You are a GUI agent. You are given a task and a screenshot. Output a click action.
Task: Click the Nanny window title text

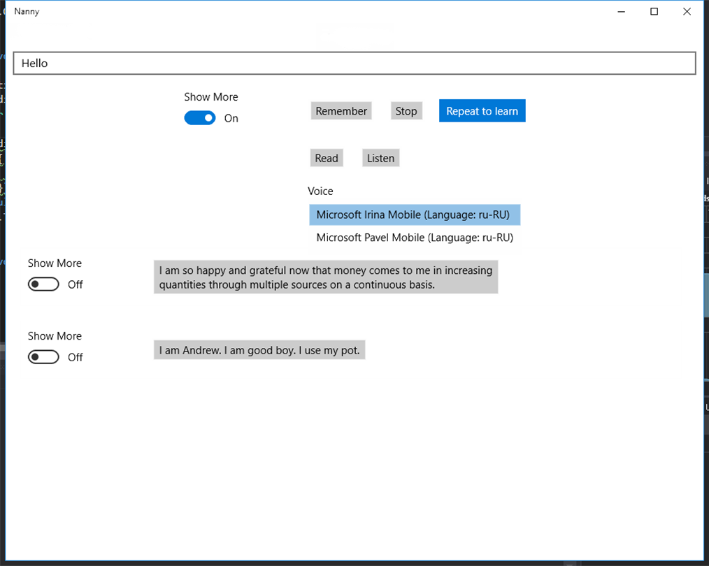point(27,11)
